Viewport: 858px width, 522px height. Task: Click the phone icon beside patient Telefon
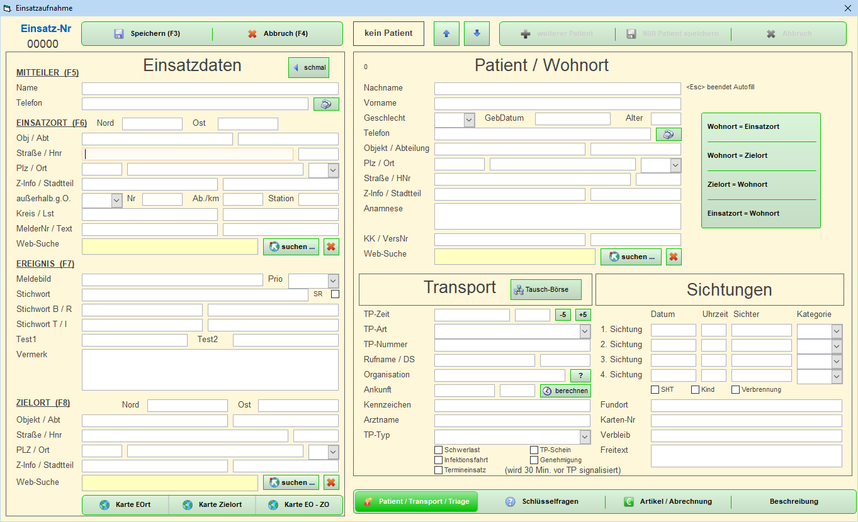pyautogui.click(x=669, y=135)
